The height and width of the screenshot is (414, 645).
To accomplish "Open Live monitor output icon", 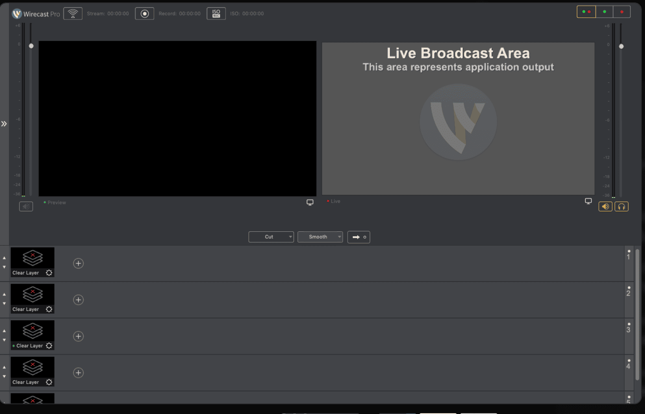I will pyautogui.click(x=588, y=201).
